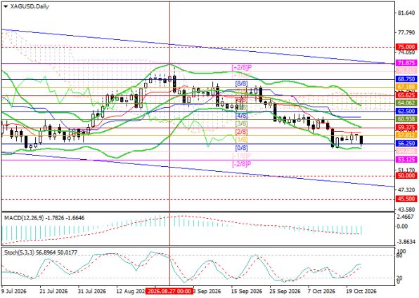Image resolution: width=419 pixels, height=298 pixels.
Task: Click the 77.790 price scale value
Action: (x=406, y=33)
